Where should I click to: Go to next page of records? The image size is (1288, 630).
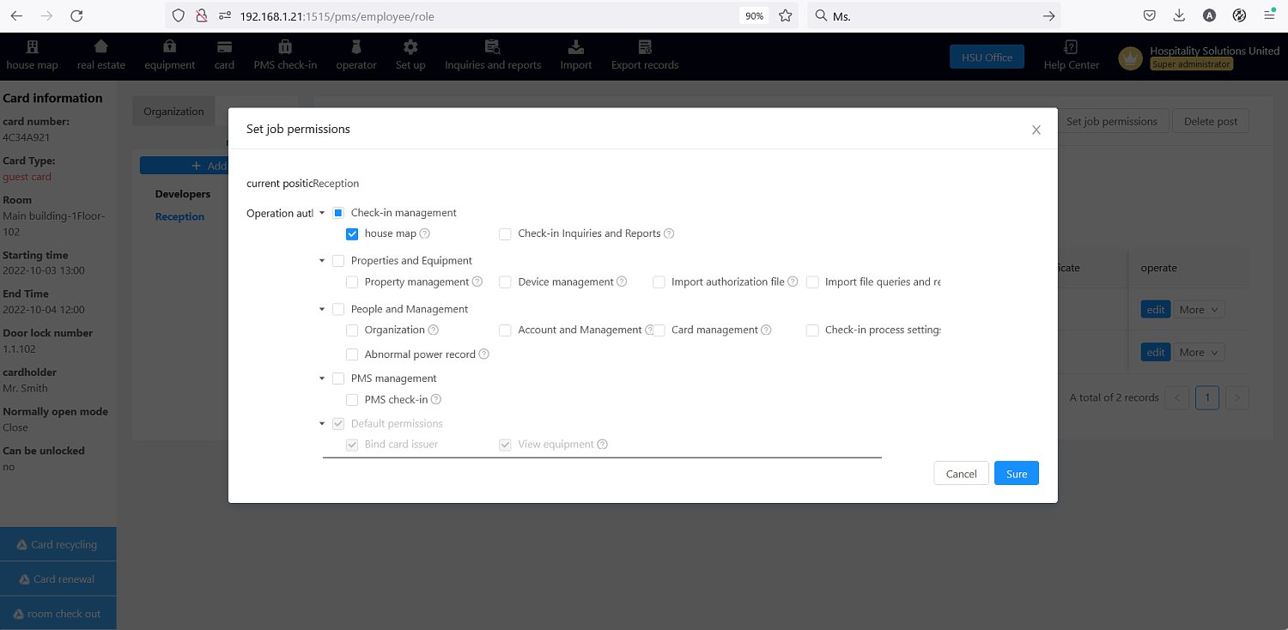click(1237, 397)
